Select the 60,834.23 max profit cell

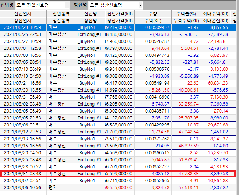click(216, 83)
